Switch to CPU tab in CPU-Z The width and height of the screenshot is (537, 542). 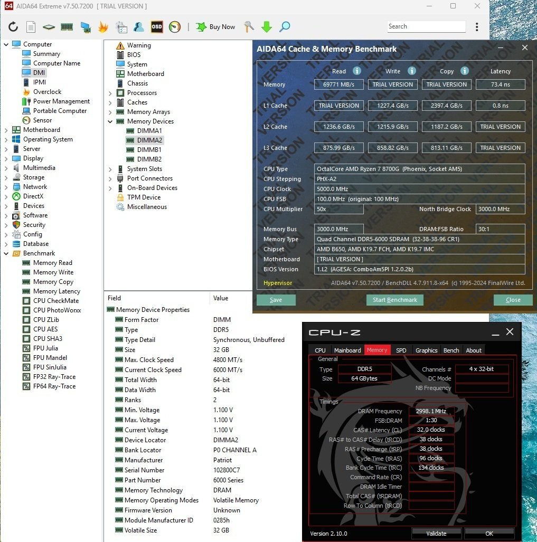coord(320,350)
